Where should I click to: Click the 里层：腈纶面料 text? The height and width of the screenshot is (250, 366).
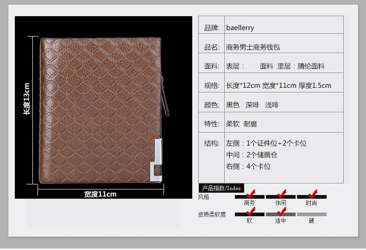pyautogui.click(x=301, y=67)
